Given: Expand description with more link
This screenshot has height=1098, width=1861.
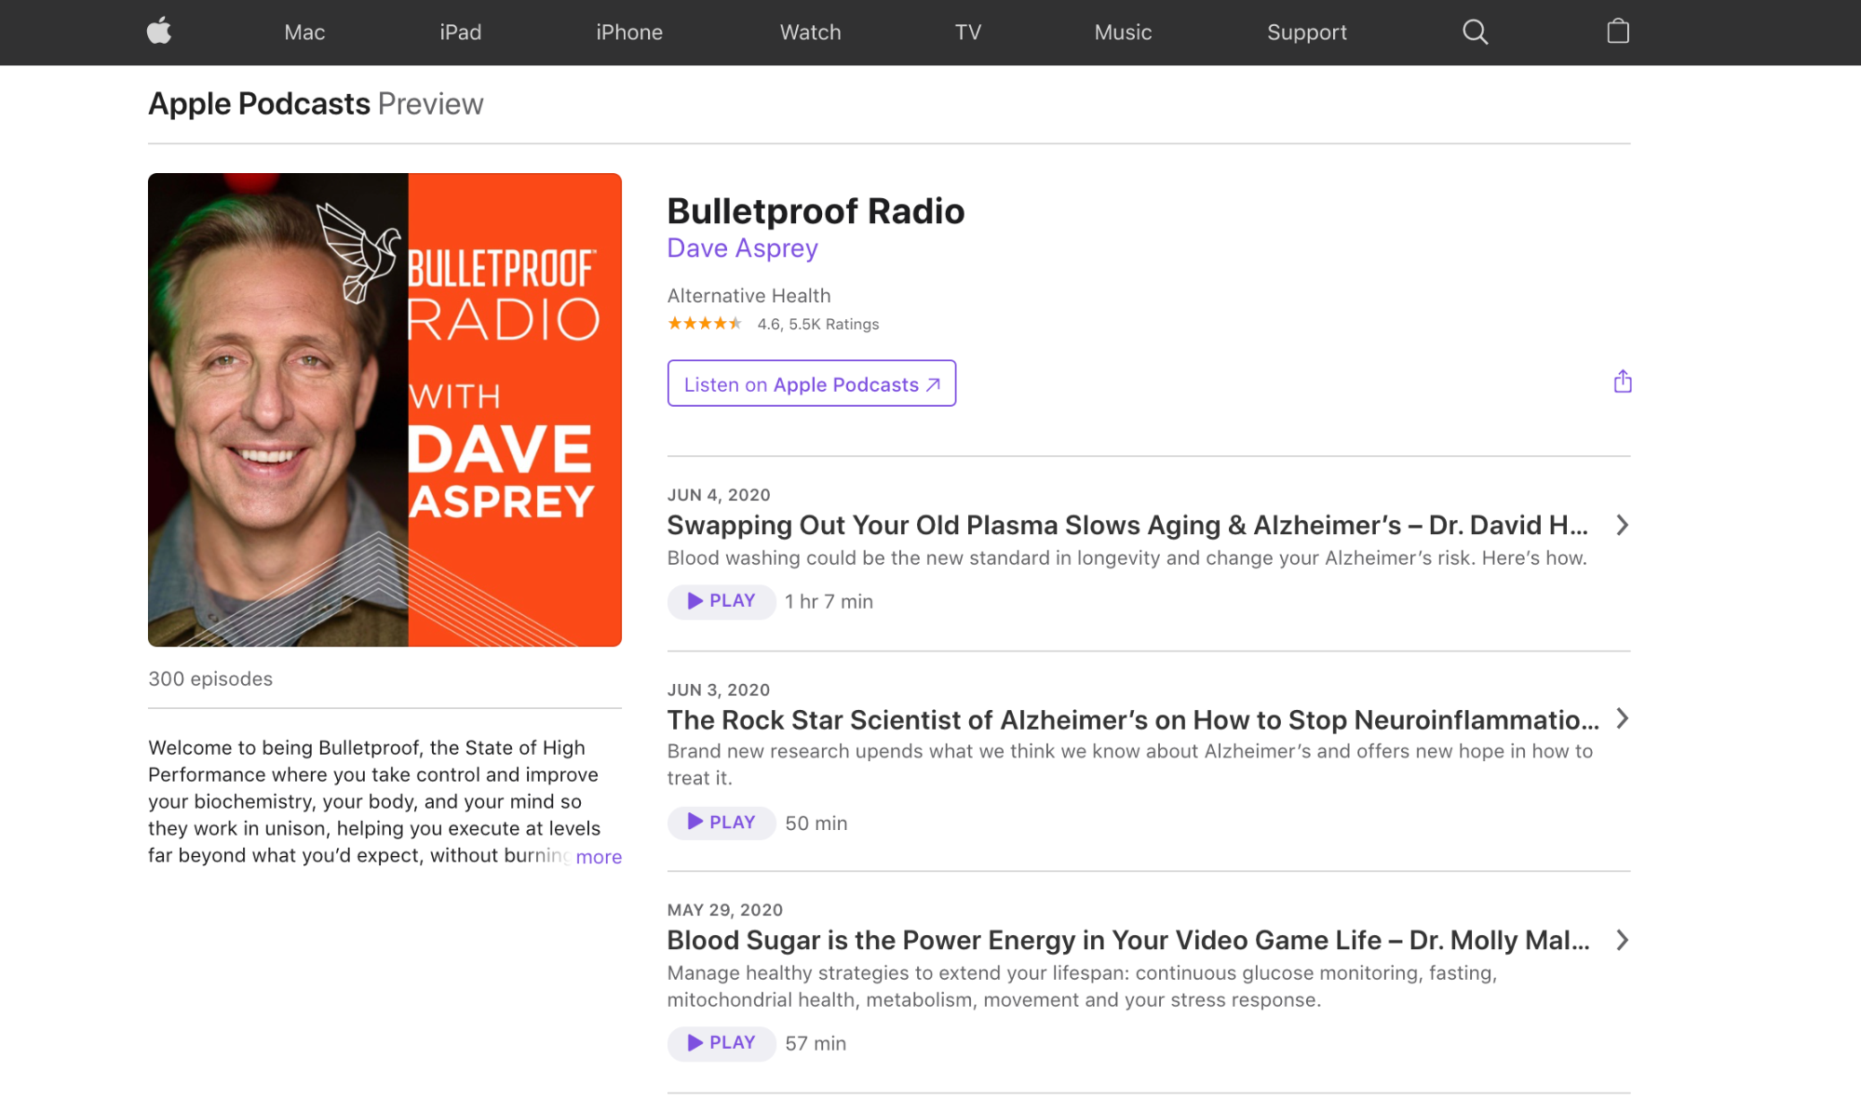Looking at the screenshot, I should pos(599,856).
